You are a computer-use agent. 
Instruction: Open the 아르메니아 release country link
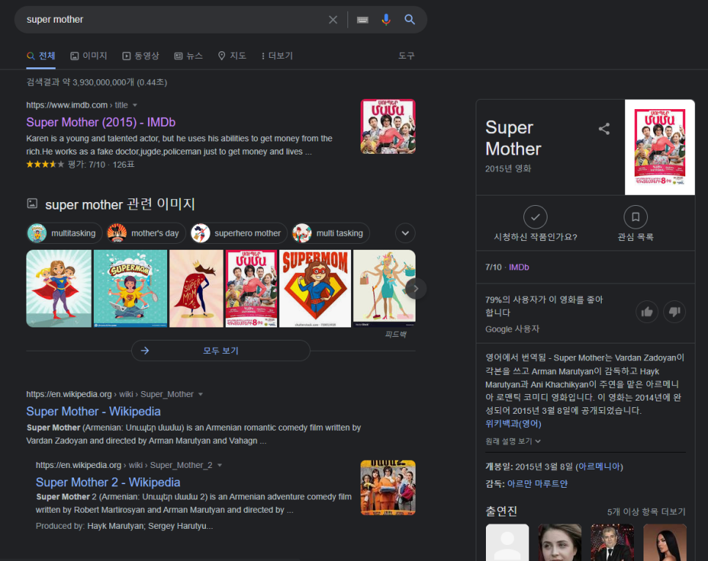click(x=599, y=467)
